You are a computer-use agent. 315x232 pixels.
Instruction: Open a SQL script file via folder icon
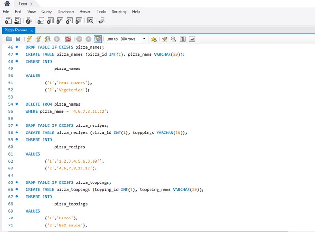[9, 39]
